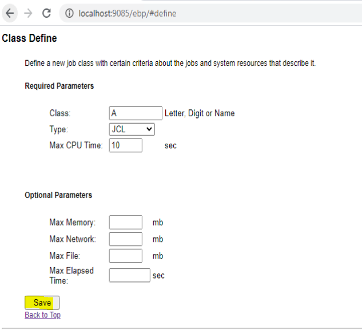
Task: Click the 'Max File:' label
Action: tap(65, 256)
